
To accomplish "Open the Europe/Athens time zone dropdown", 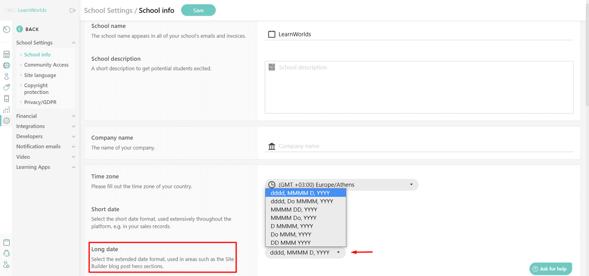I will coord(342,185).
